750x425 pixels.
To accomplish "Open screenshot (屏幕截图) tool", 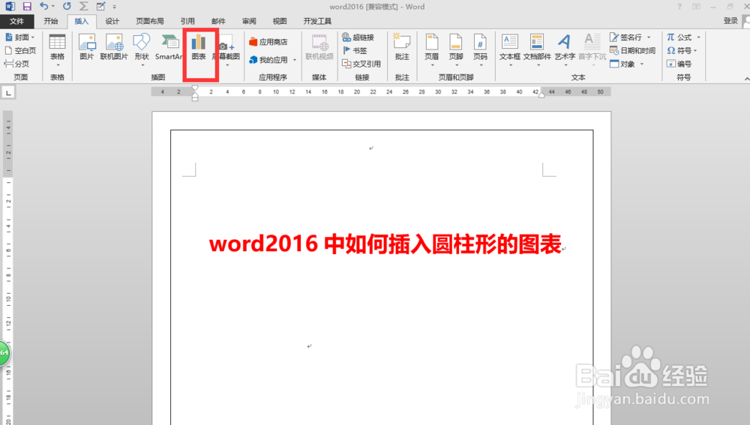I will (x=226, y=49).
